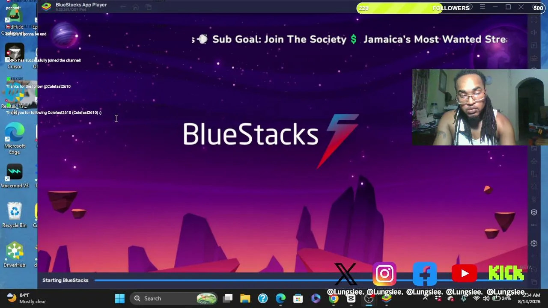Click the webcam feed thumbnail
This screenshot has height=308, width=548.
[479, 107]
